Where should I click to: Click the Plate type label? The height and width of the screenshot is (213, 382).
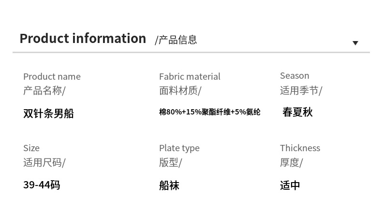179,148
